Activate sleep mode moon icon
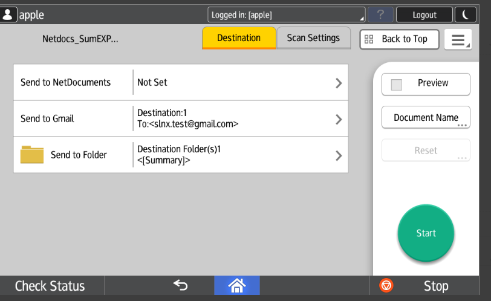The image size is (491, 301). (466, 15)
